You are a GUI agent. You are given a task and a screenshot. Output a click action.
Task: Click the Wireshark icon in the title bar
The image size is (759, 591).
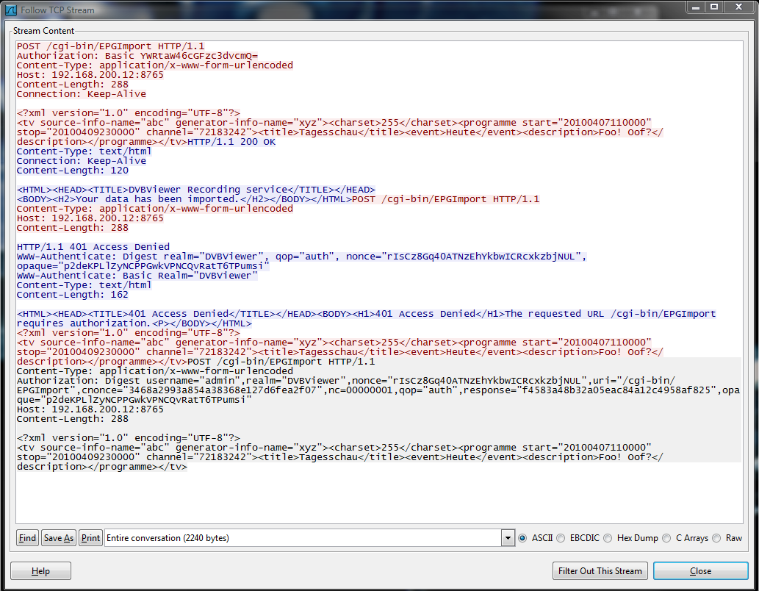tap(11, 7)
